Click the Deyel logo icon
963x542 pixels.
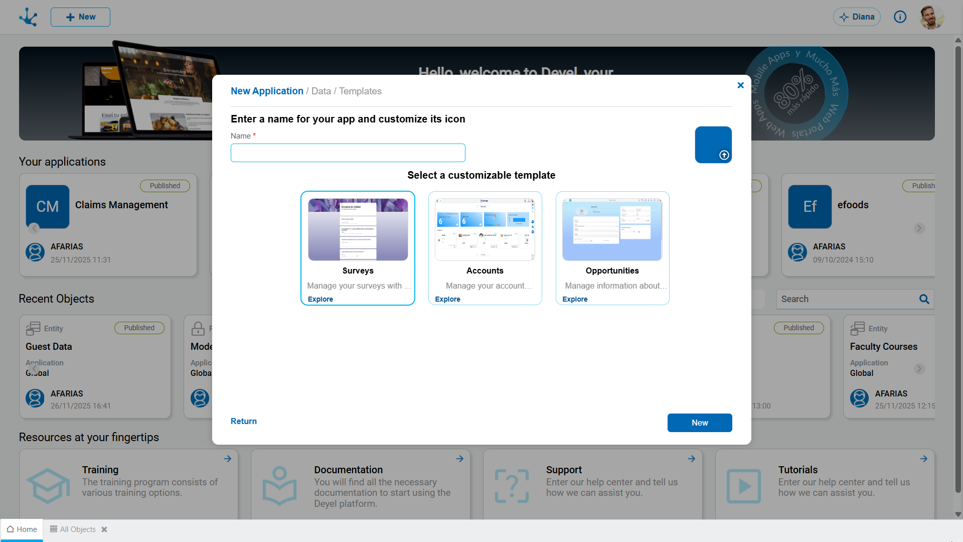28,17
